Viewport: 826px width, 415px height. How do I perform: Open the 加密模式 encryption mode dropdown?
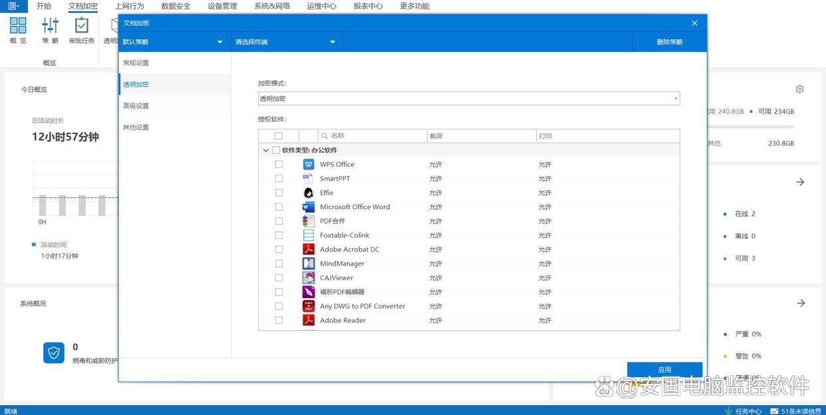[x=468, y=99]
